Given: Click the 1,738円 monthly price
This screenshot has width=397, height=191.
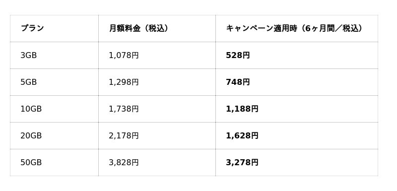Looking at the screenshot, I should click(124, 109).
